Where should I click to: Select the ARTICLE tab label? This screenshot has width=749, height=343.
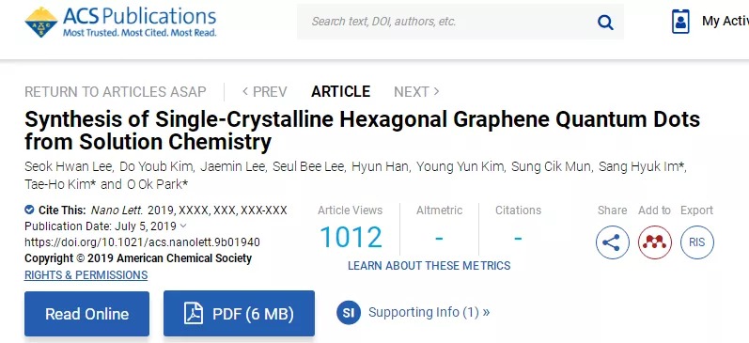[x=340, y=91]
